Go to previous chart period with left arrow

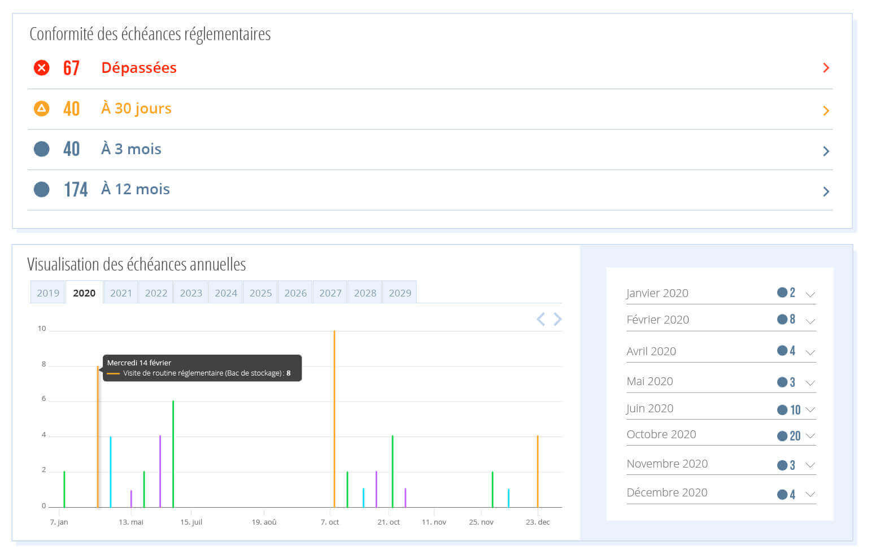point(541,320)
